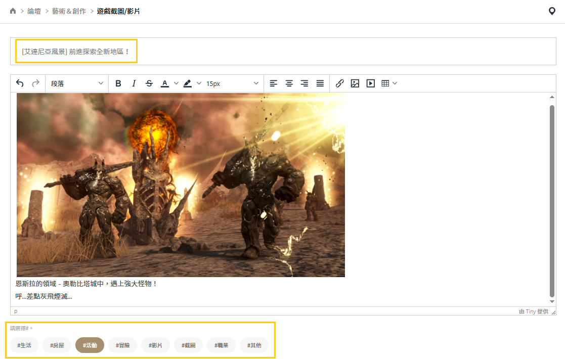Screen dimensions: 565x359
Task: Insert a video media
Action: click(x=370, y=83)
